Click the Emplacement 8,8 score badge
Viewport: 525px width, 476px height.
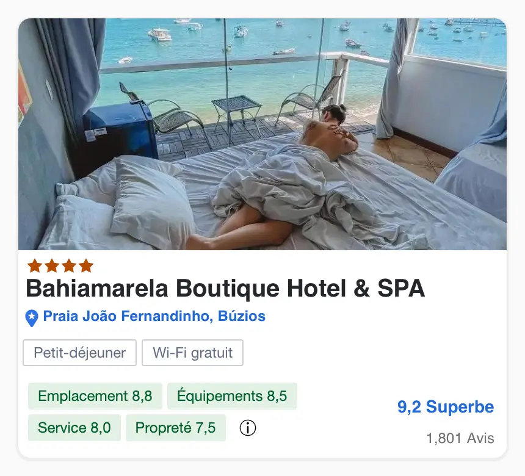click(95, 396)
